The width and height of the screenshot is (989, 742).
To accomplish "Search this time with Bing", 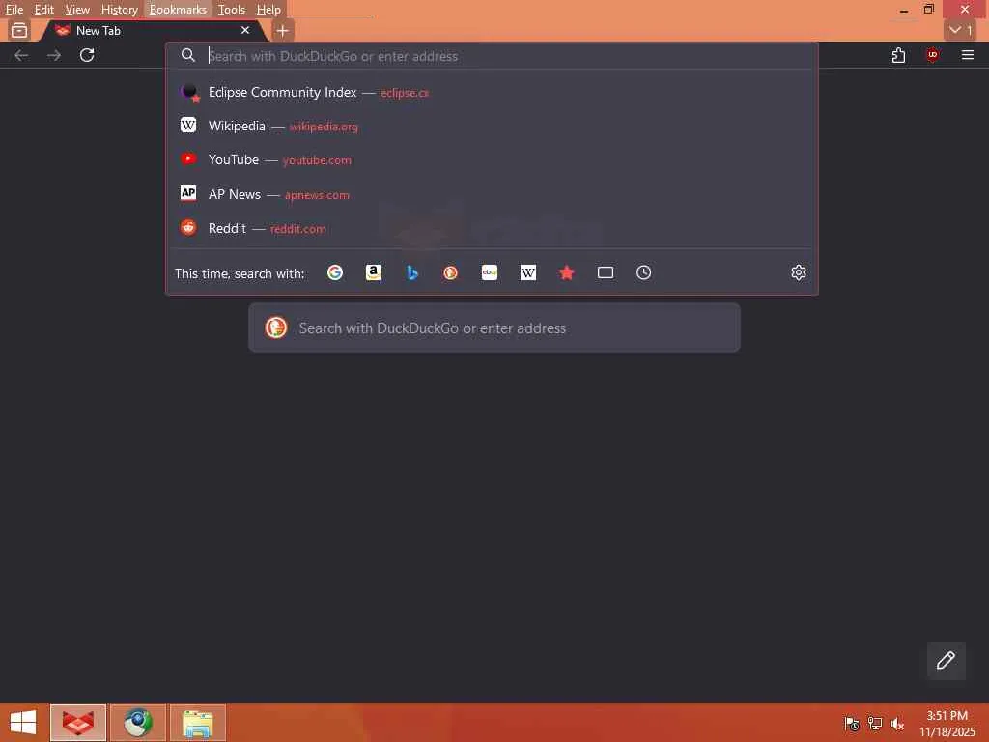I will [x=411, y=272].
